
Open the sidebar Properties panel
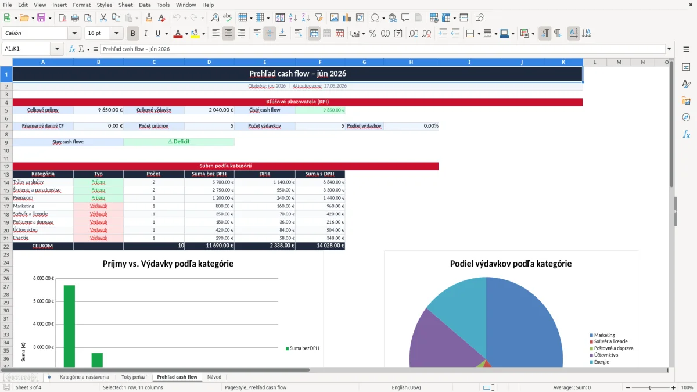[x=686, y=67]
